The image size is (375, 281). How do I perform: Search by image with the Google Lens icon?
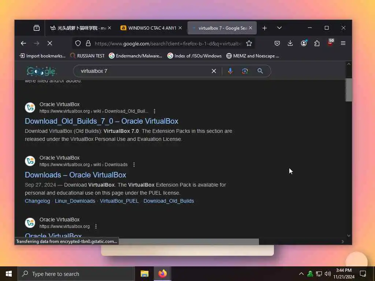(245, 71)
